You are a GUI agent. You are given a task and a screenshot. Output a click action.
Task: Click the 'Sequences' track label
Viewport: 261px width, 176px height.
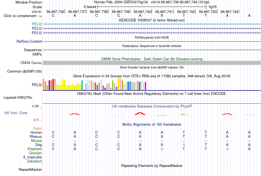coord(33,50)
